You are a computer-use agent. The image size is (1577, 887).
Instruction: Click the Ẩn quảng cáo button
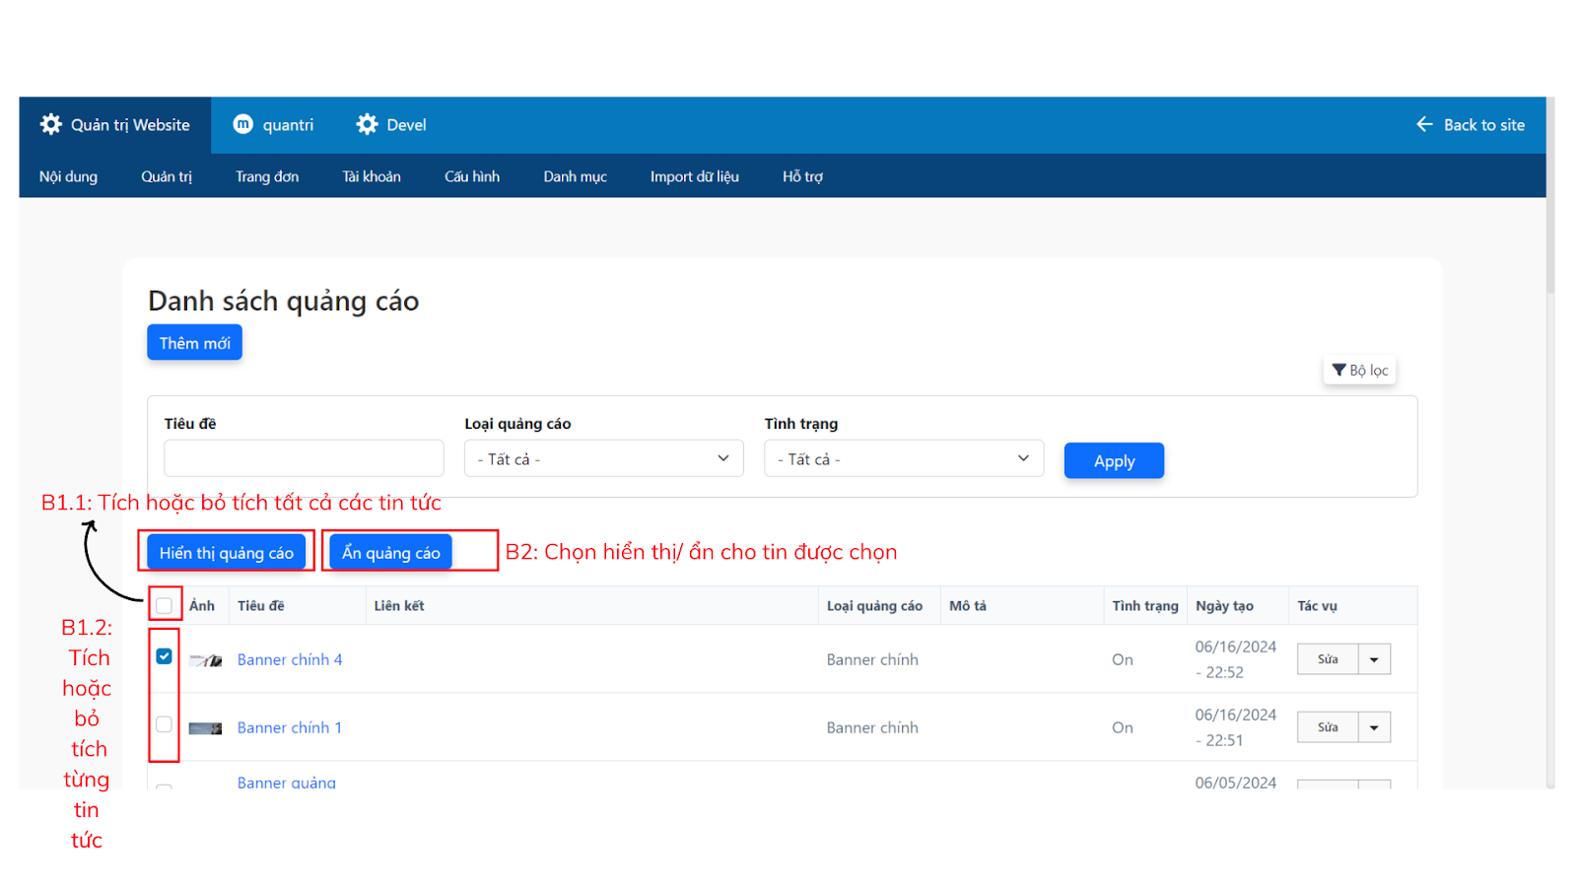tap(390, 553)
